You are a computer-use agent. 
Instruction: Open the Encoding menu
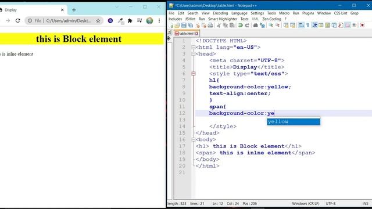point(220,13)
